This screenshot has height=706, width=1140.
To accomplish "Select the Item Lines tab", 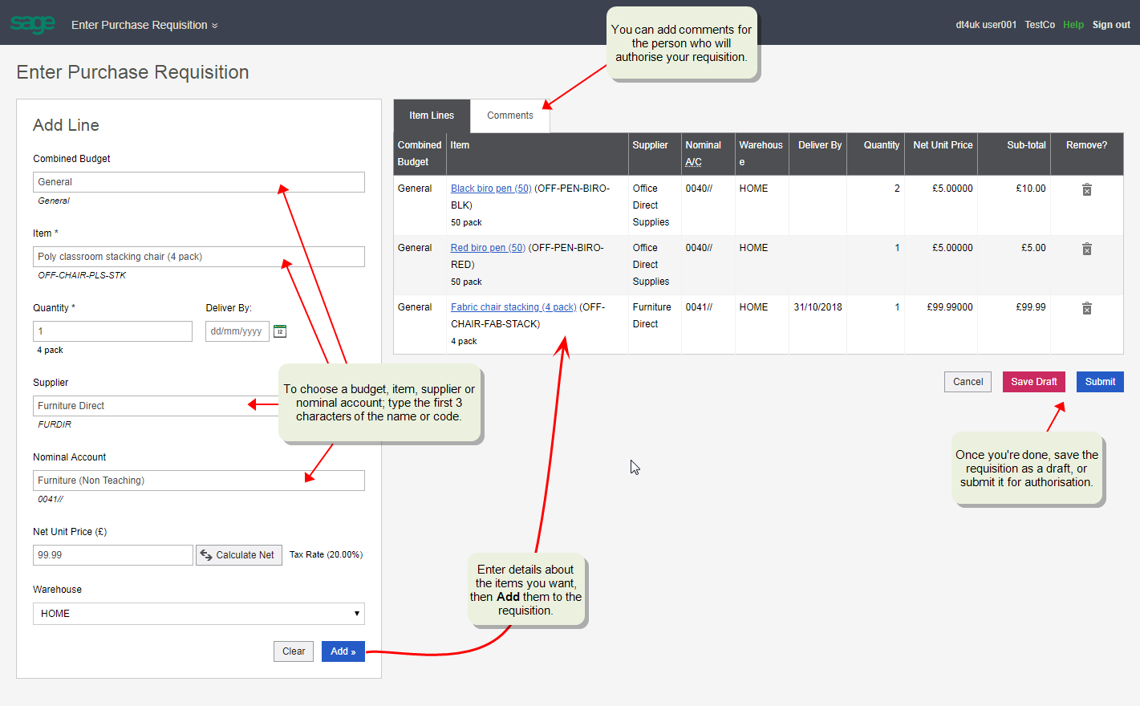I will pyautogui.click(x=432, y=115).
